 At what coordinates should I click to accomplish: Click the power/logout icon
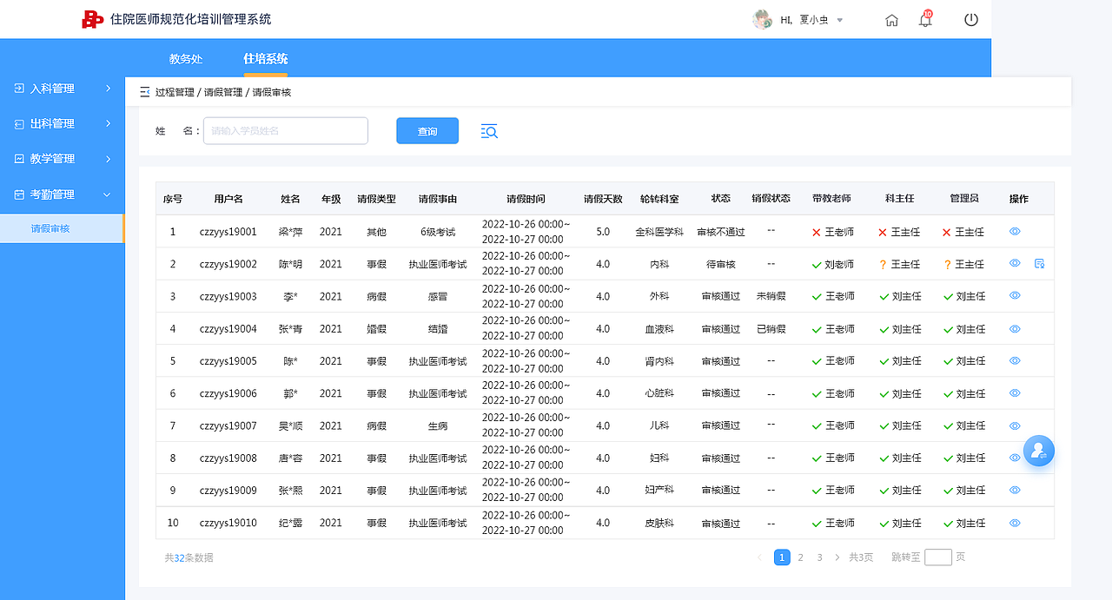click(x=970, y=19)
